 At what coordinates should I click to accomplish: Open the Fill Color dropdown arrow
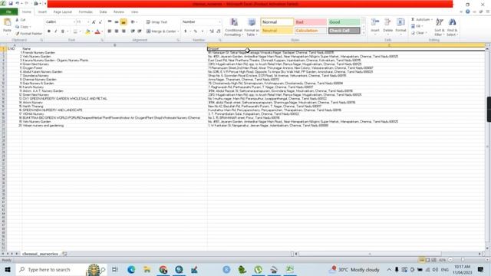tap(92, 31)
